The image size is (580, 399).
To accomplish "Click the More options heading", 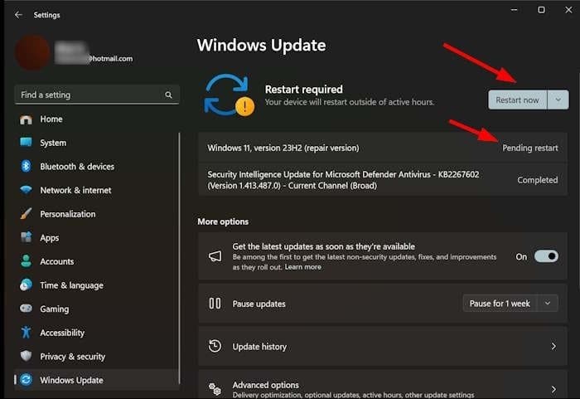I will coord(223,221).
